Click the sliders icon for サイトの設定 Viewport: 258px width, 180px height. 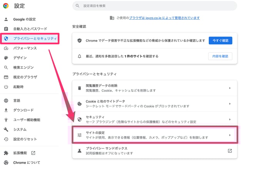(x=79, y=135)
